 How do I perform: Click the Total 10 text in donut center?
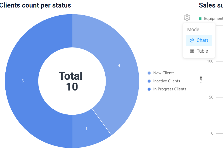click(71, 81)
